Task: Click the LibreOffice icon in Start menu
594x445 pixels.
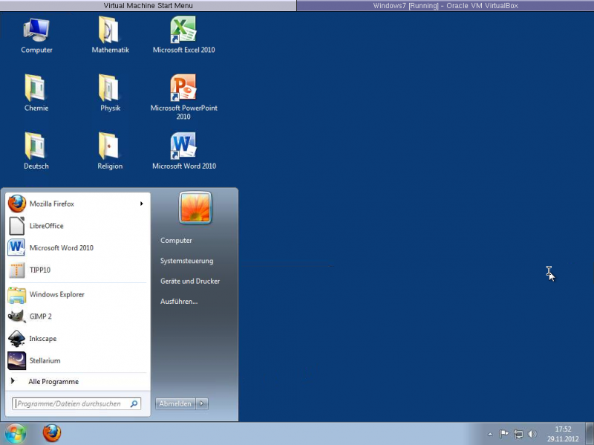Action: [17, 226]
